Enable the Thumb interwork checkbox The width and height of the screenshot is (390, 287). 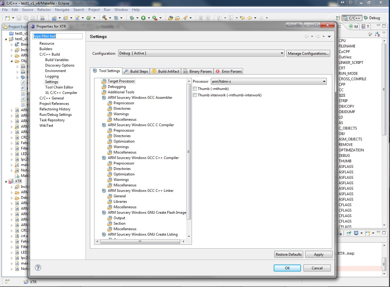coord(195,95)
